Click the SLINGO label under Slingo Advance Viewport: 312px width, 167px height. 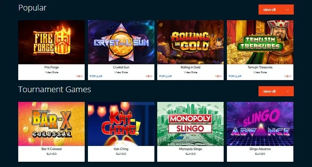[260, 154]
